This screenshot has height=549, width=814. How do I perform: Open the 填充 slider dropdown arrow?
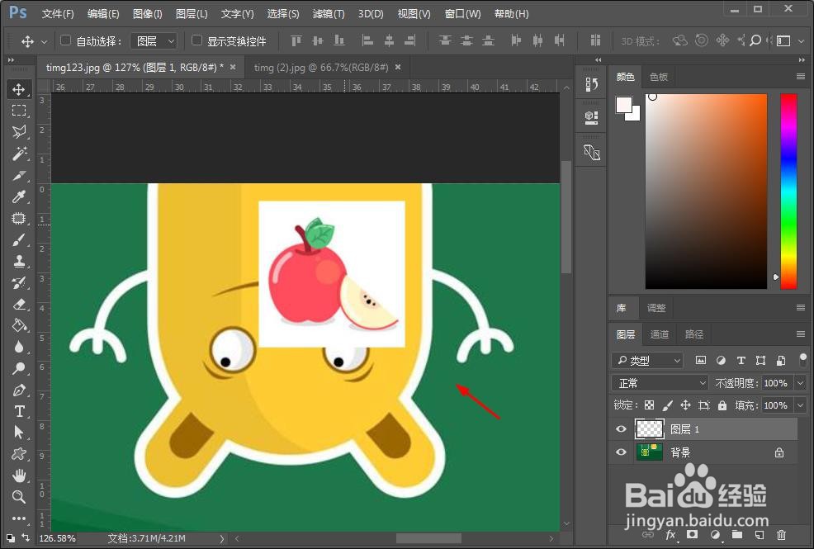pyautogui.click(x=801, y=405)
